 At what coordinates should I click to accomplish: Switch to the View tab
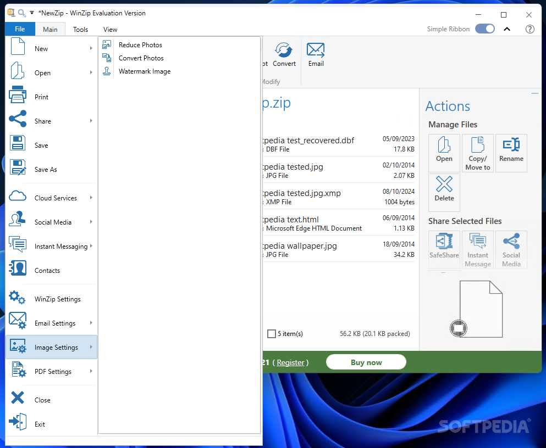tap(110, 29)
